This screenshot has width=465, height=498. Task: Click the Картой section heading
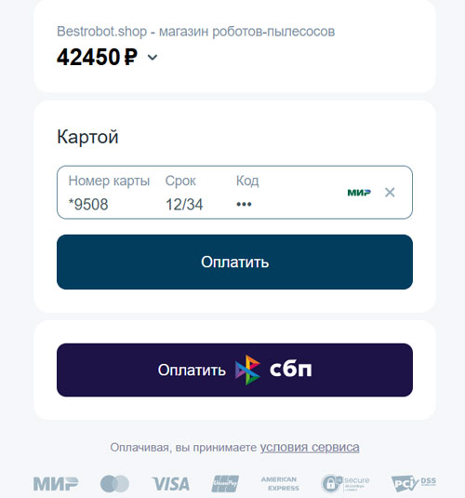coord(87,137)
